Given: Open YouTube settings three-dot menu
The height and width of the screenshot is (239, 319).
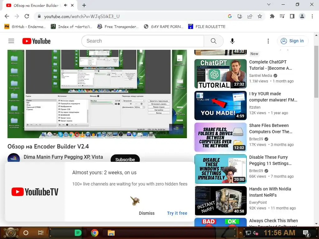Looking at the screenshot, I should (268, 41).
